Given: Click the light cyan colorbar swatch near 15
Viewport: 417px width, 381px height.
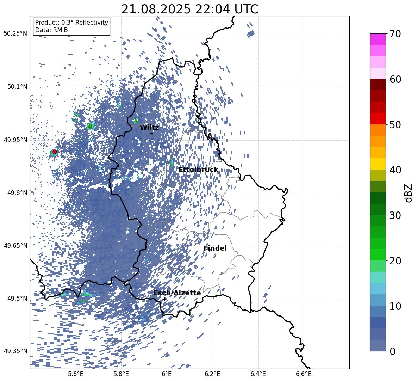Looking at the screenshot, I should (378, 277).
